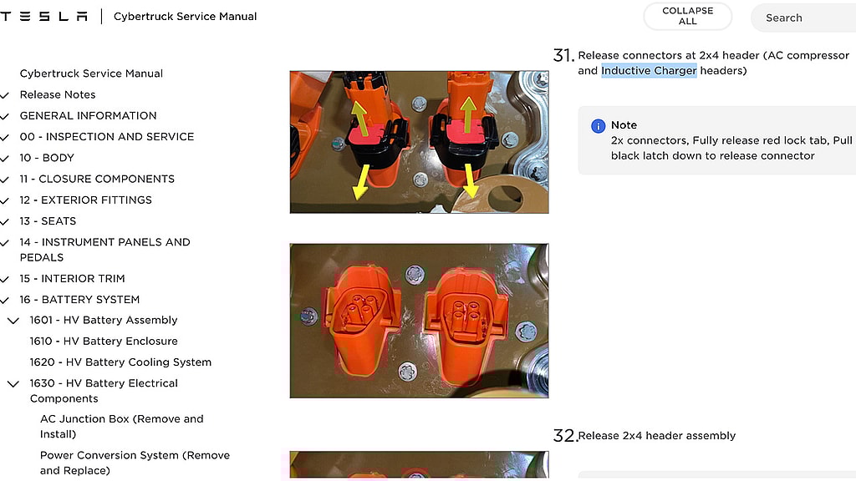Expand the Release Notes chevron
This screenshot has height=481, width=856.
click(4, 95)
